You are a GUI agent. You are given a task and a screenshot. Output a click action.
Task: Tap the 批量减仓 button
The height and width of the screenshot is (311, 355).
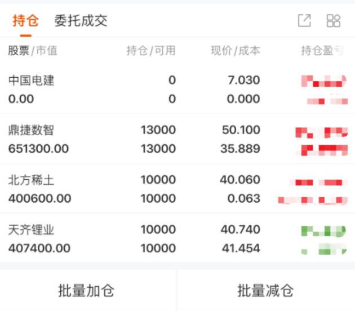click(x=265, y=290)
